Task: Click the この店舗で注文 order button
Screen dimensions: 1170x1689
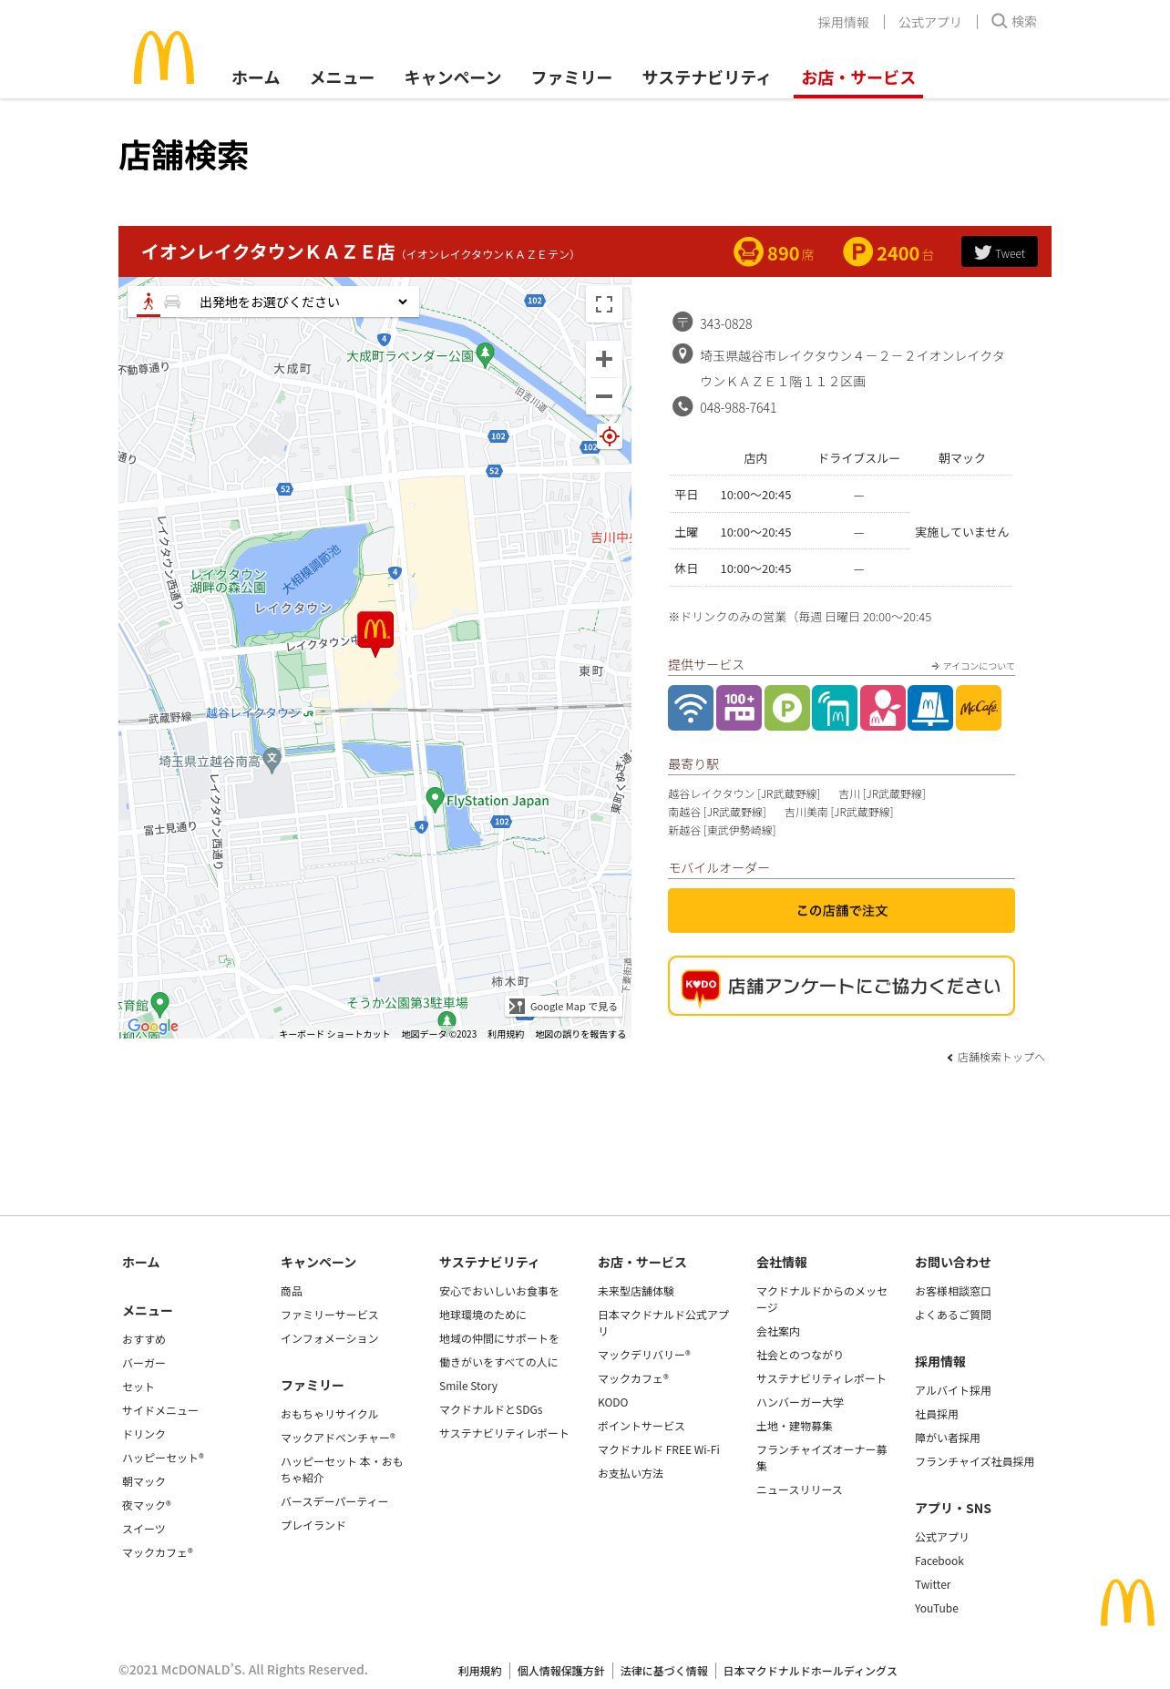Action: [841, 910]
